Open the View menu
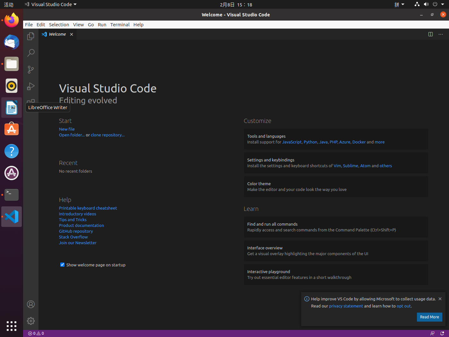Screen dimensions: 449x337 point(78,25)
